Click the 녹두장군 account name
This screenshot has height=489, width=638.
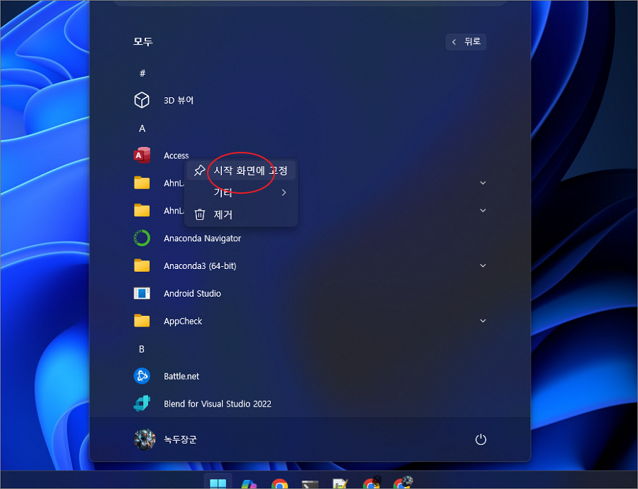click(180, 439)
